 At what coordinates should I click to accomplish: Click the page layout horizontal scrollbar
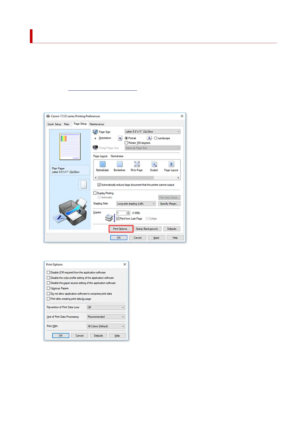tap(137, 178)
